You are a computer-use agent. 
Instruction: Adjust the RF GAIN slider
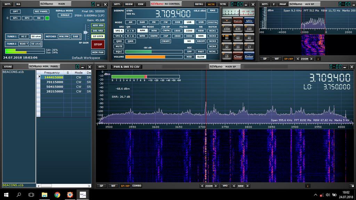(x=86, y=32)
